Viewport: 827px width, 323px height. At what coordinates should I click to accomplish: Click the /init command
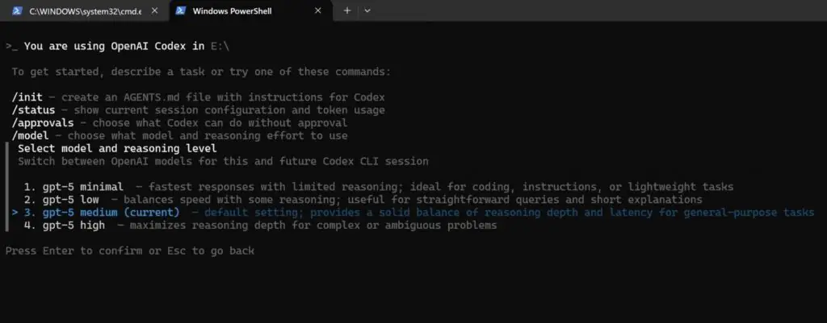pyautogui.click(x=30, y=97)
